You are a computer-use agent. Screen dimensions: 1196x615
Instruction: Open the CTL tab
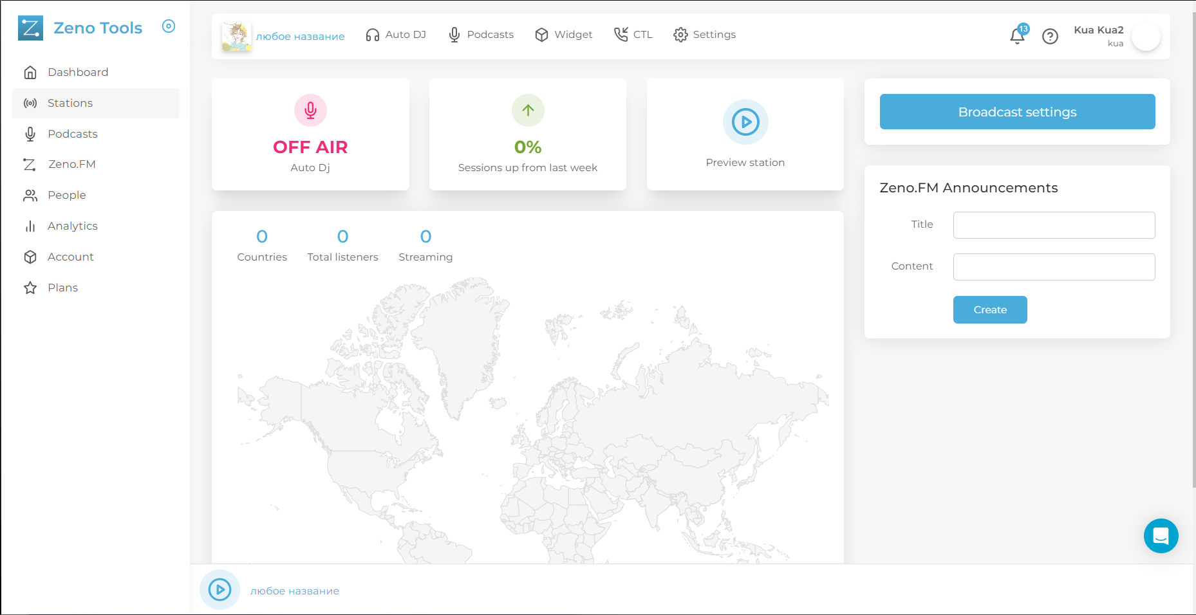click(x=633, y=35)
